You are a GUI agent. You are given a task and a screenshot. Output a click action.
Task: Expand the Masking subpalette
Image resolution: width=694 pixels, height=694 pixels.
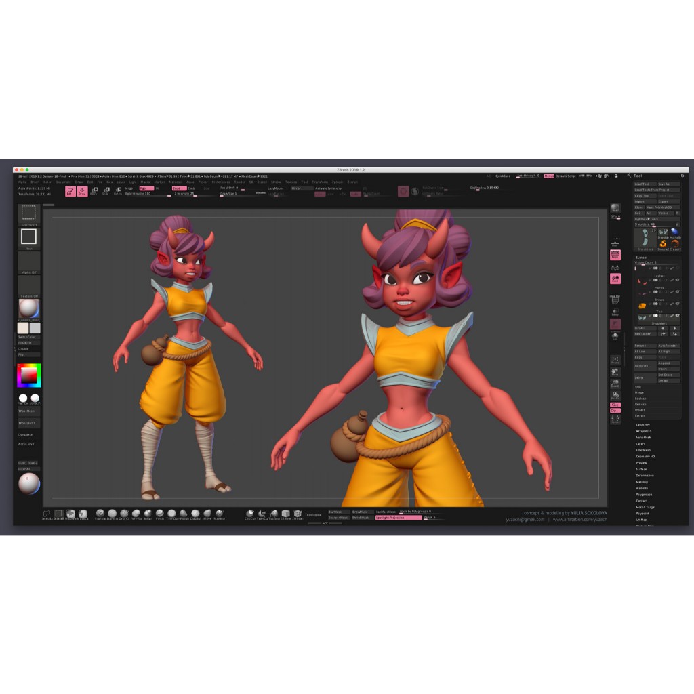point(642,482)
